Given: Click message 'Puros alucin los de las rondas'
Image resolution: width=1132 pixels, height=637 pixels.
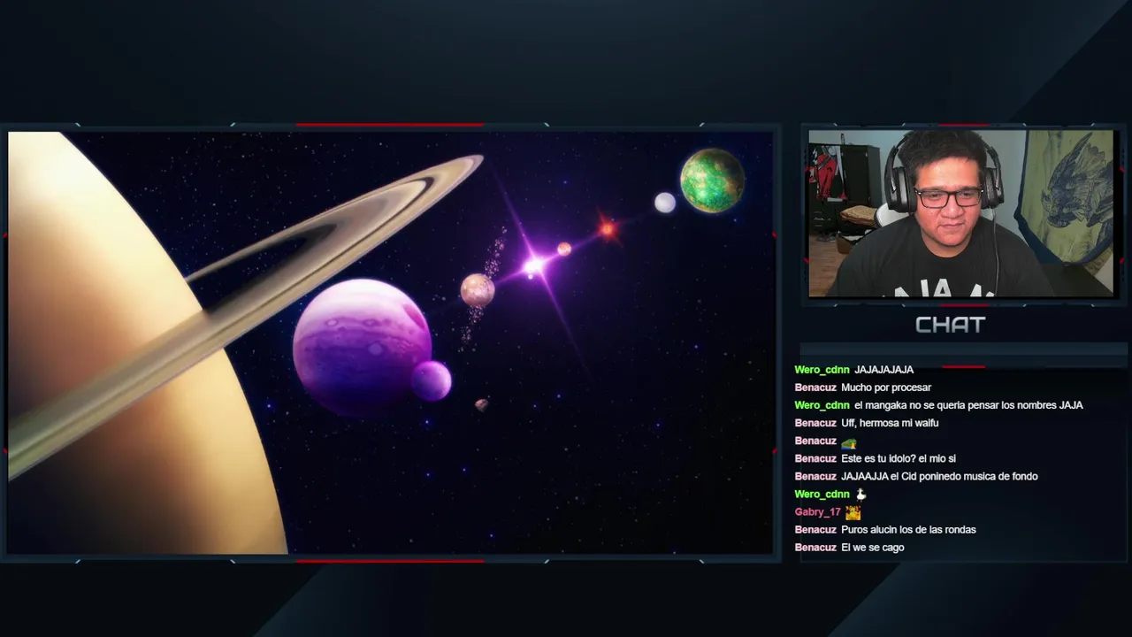Looking at the screenshot, I should pyautogui.click(x=908, y=530).
